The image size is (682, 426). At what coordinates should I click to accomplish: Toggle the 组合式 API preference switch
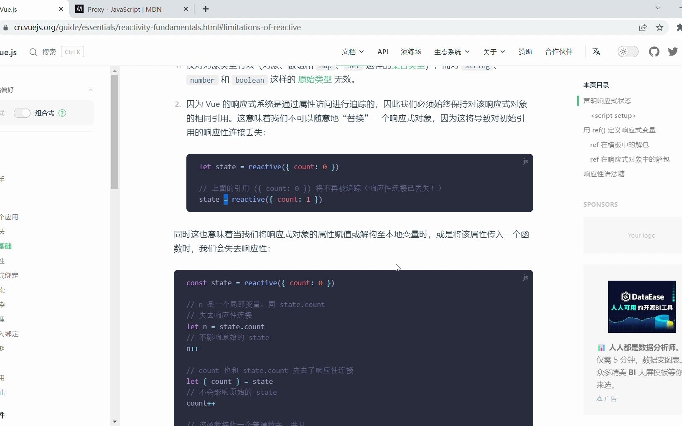23,113
